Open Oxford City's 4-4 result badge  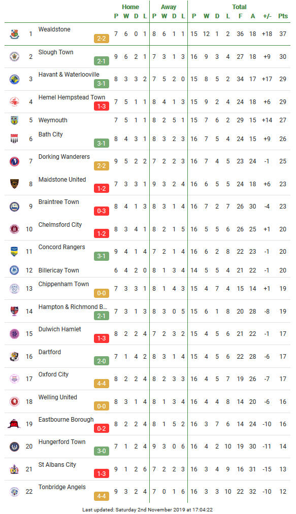(x=102, y=384)
